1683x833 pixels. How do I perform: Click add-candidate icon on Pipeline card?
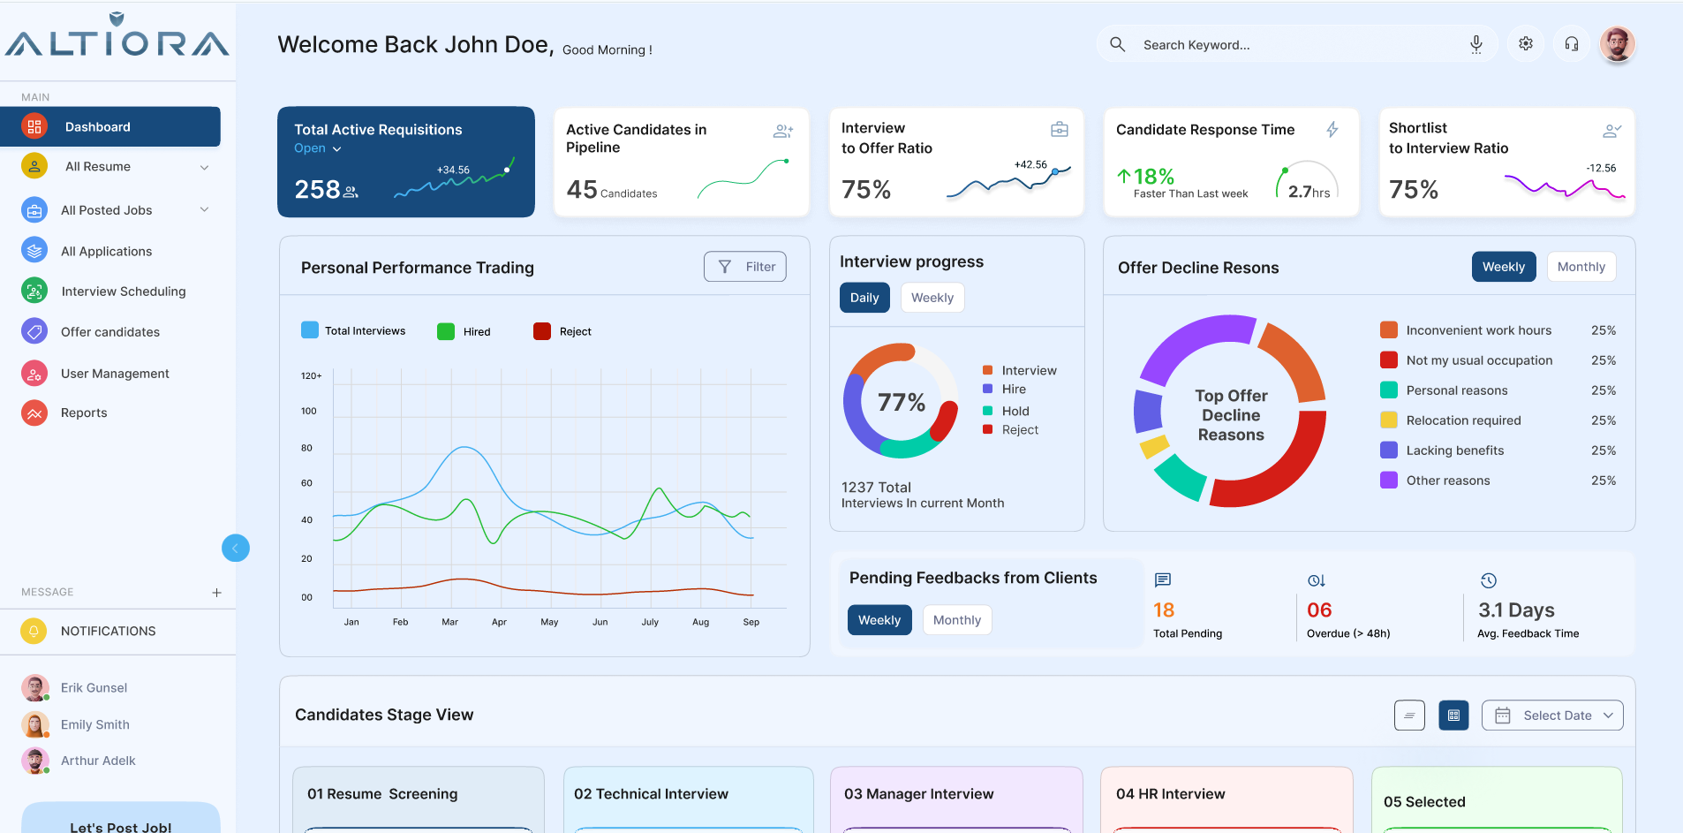coord(783,131)
